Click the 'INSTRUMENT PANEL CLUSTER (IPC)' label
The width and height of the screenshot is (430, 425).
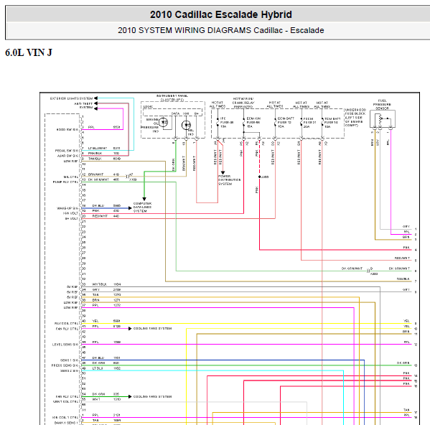tap(172, 98)
